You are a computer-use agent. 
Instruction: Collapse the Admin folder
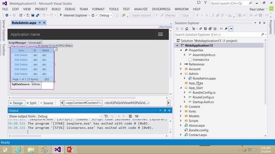[181, 74]
